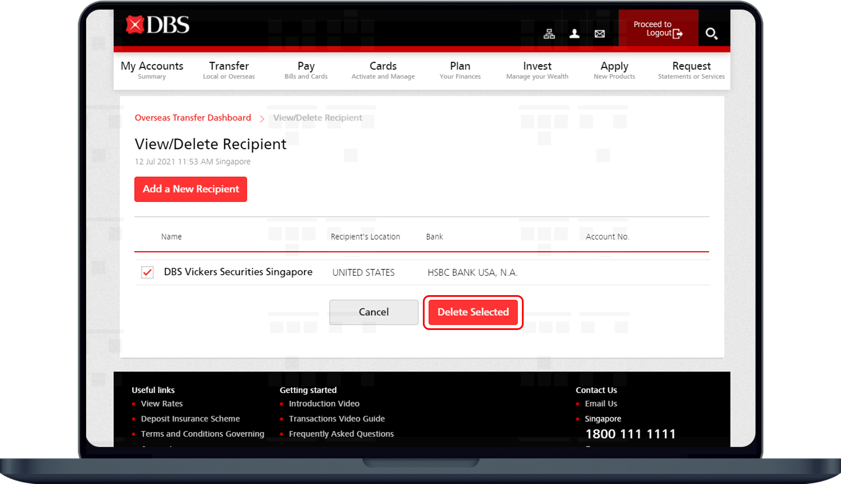Click the DBS logo

(x=158, y=25)
